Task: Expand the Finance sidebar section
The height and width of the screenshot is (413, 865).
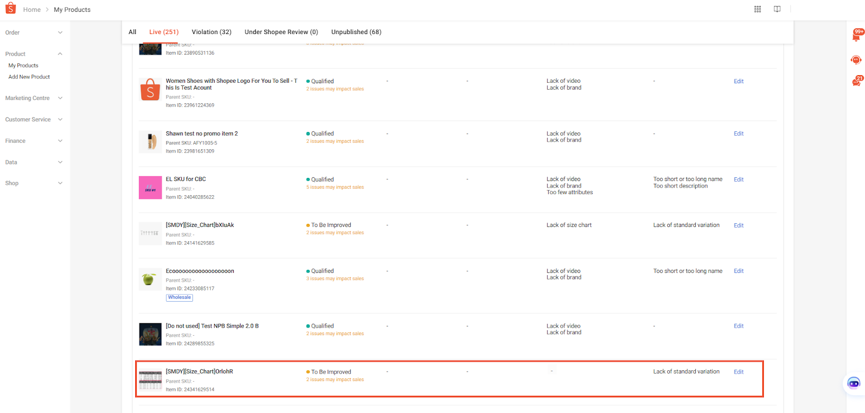Action: (34, 141)
